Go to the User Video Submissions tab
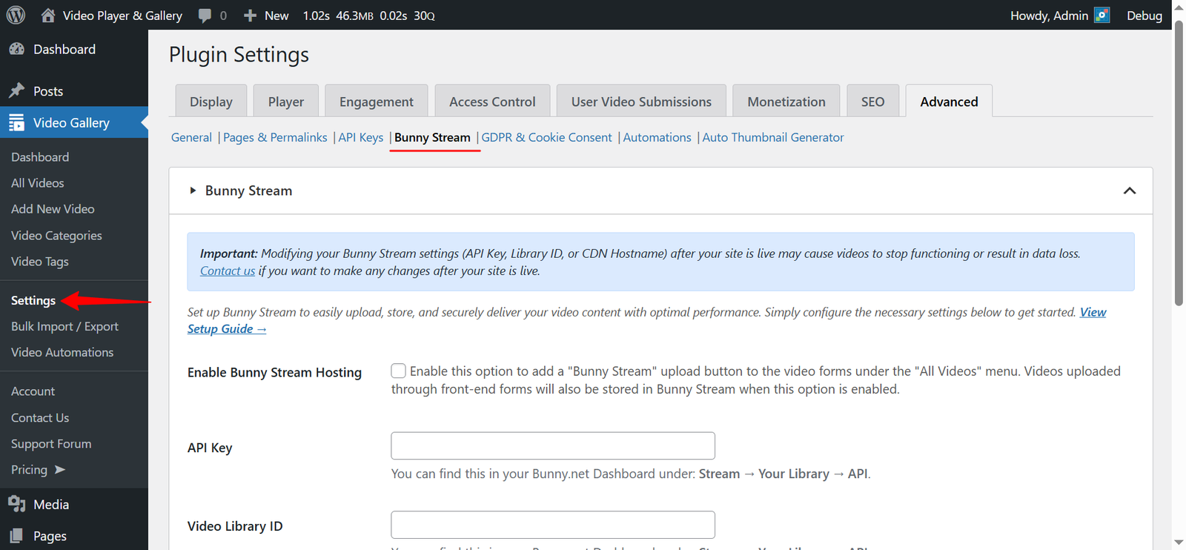 point(641,101)
